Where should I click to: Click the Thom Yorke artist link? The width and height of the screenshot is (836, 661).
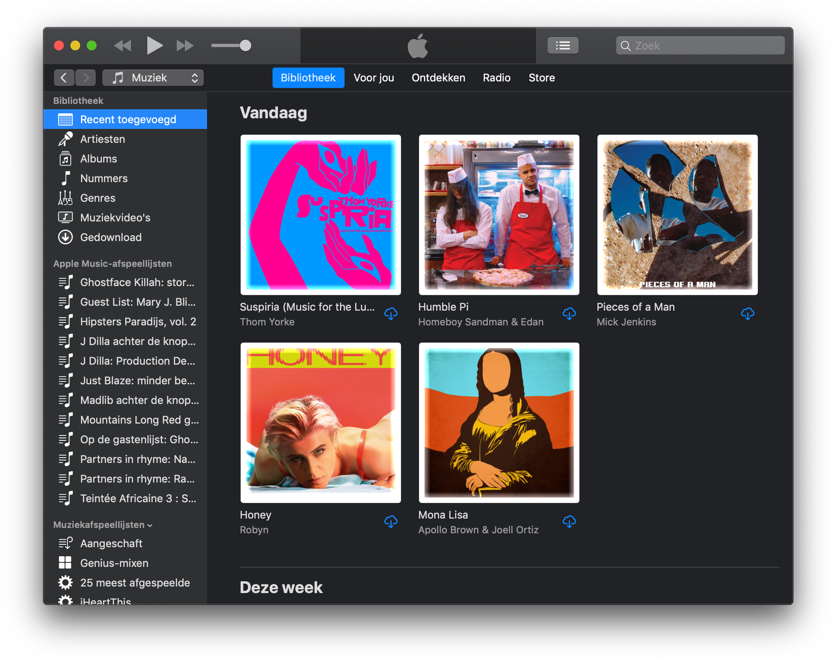[x=267, y=322]
